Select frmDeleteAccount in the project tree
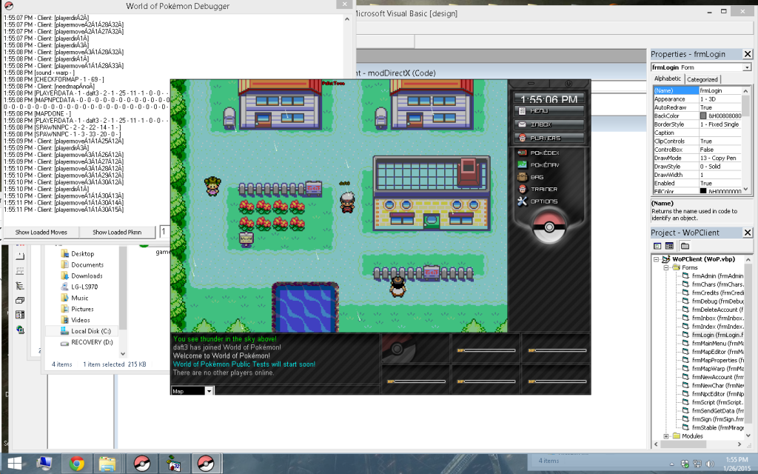The width and height of the screenshot is (758, 474). click(x=713, y=310)
